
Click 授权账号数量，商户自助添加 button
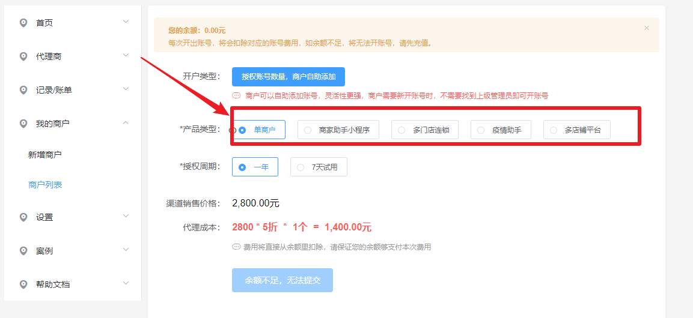click(288, 77)
